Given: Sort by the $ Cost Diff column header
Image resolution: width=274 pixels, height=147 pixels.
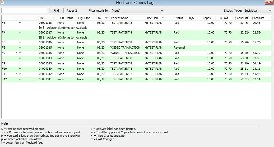Looking at the screenshot, I should (241, 18).
